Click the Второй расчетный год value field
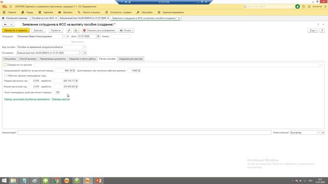Image resolution: width=328 pixels, height=184 pixels. coord(34,86)
